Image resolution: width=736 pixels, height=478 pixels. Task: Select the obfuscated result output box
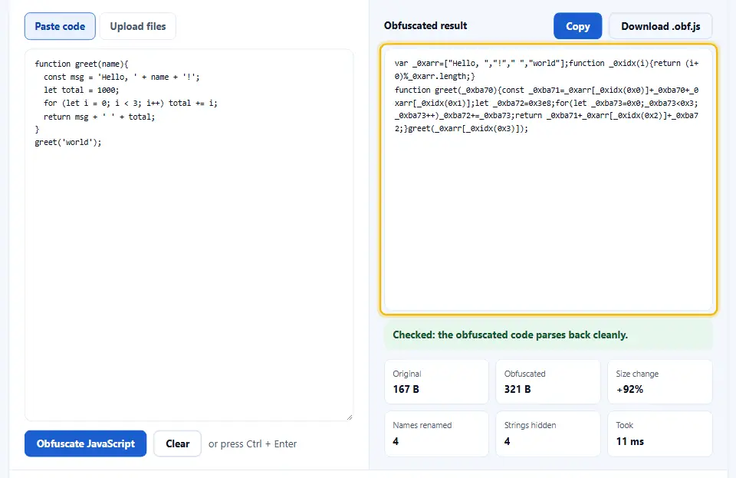click(x=548, y=180)
